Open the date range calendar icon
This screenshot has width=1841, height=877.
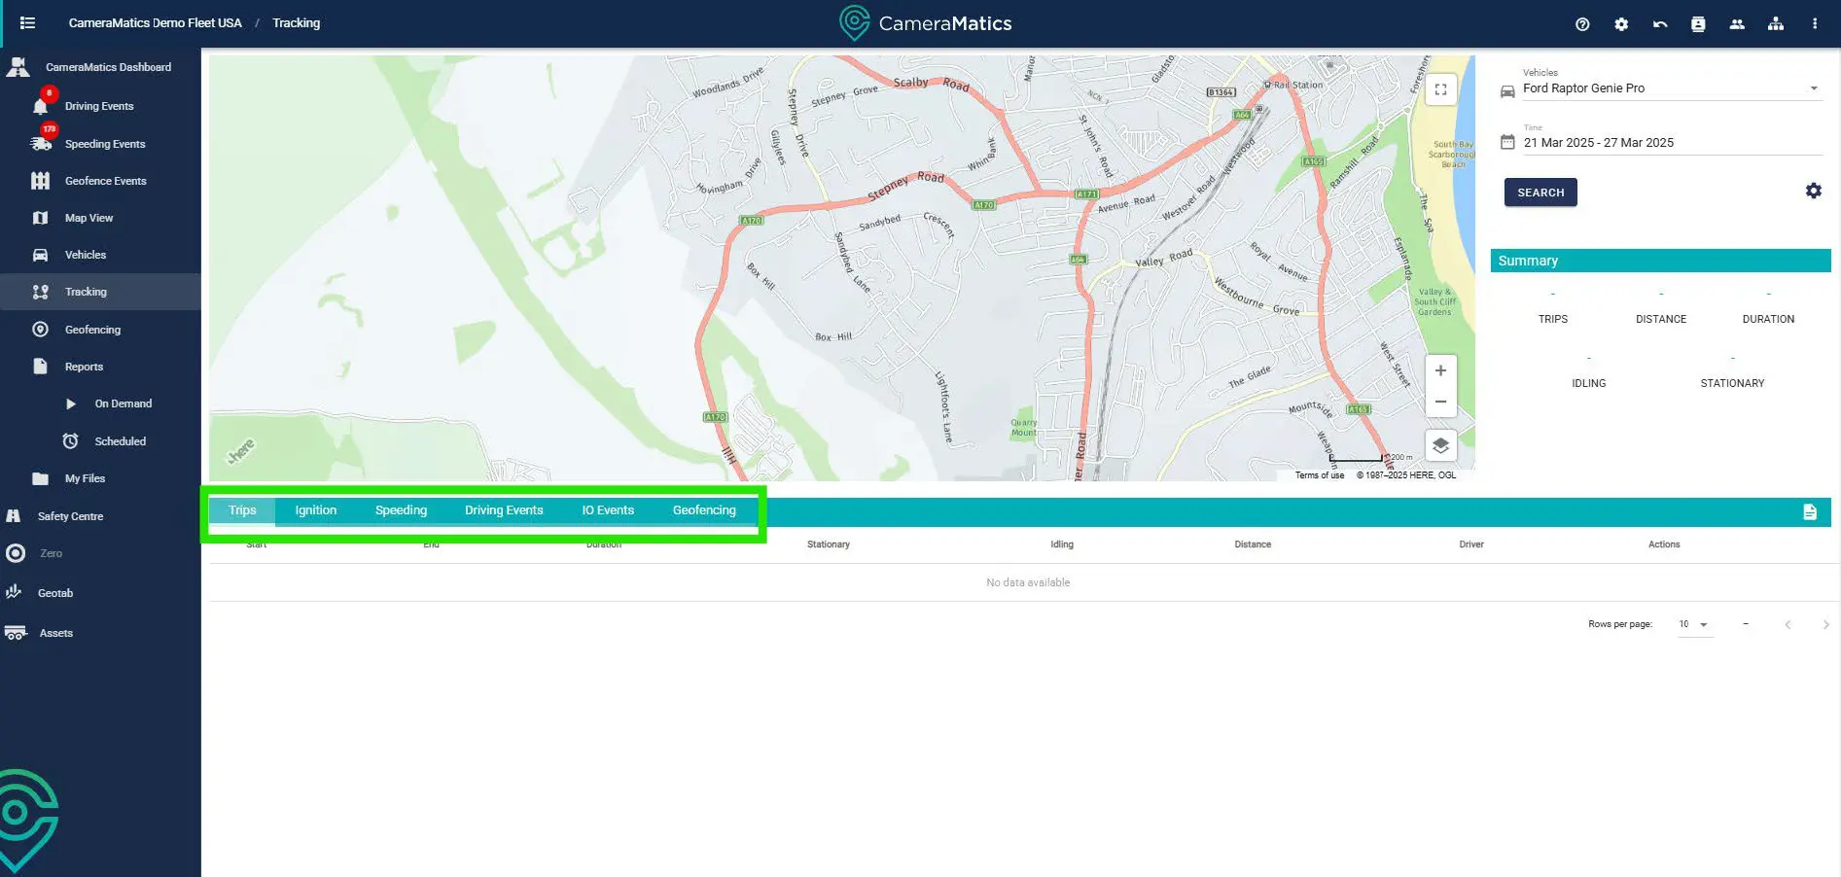coord(1507,142)
